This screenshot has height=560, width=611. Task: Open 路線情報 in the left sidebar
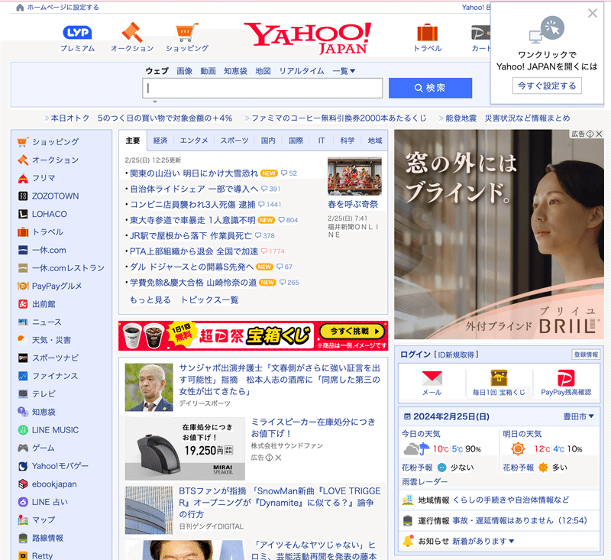tap(47, 538)
